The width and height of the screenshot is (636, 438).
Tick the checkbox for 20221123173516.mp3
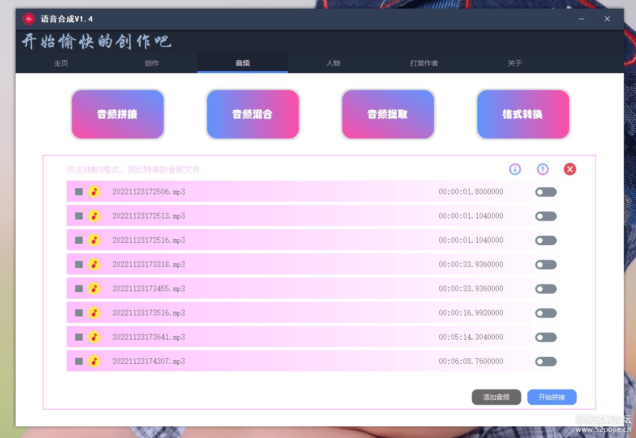point(79,313)
